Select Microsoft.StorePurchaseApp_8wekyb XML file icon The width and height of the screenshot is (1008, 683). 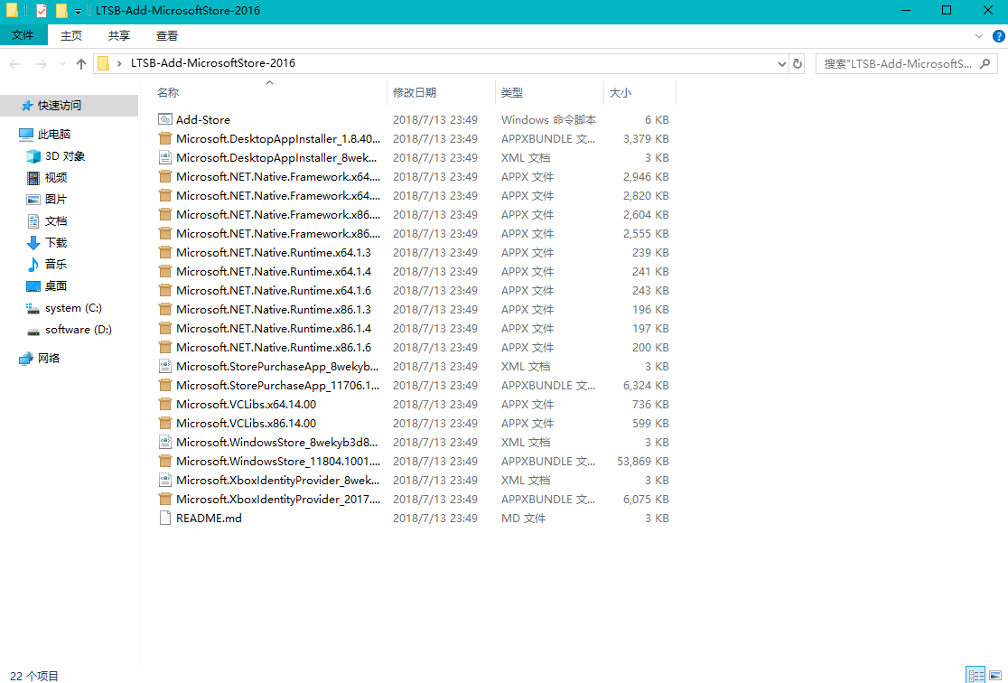165,367
